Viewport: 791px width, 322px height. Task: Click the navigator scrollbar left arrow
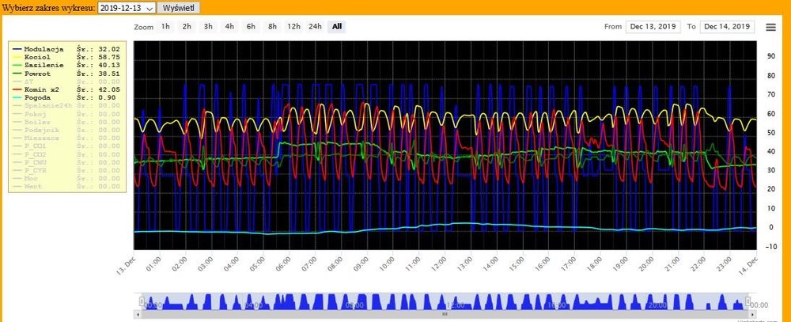pos(138,314)
